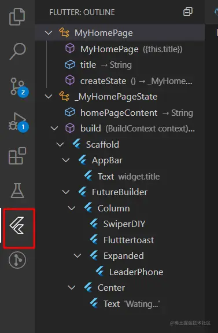Open Source Control with 2 changes
This screenshot has height=333, width=218.
pyautogui.click(x=19, y=87)
